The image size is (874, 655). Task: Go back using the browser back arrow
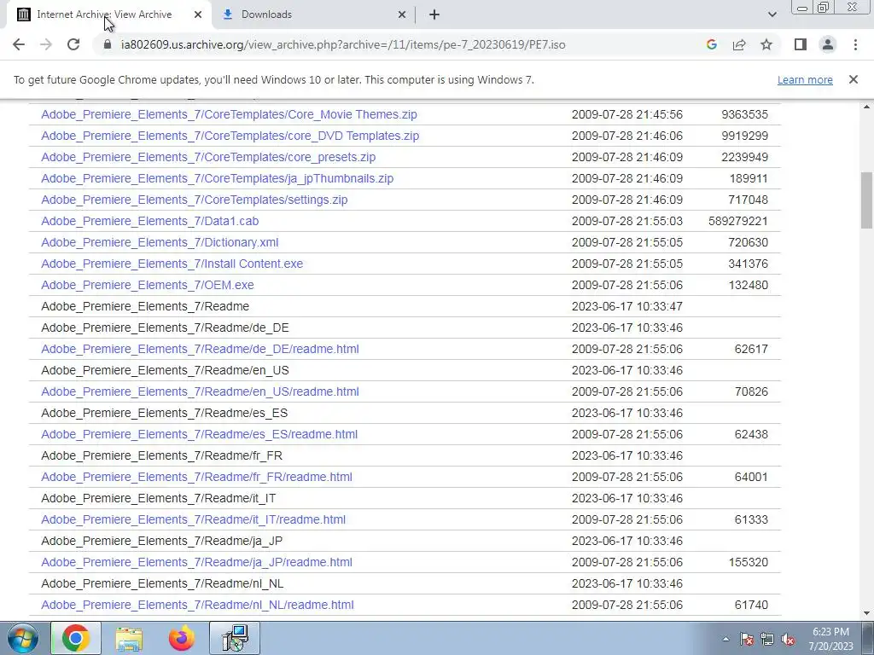pyautogui.click(x=19, y=44)
